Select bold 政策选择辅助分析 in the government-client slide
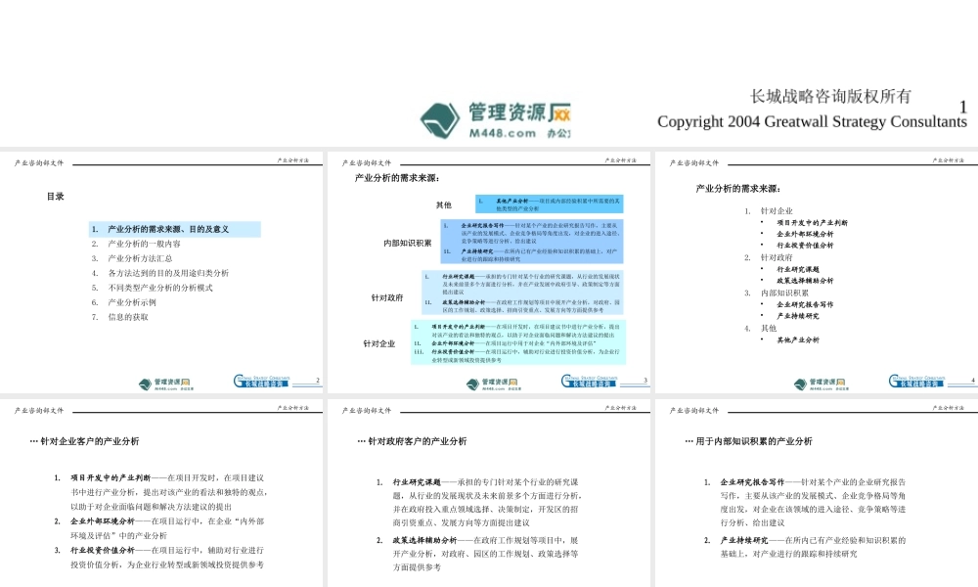 click(x=424, y=540)
